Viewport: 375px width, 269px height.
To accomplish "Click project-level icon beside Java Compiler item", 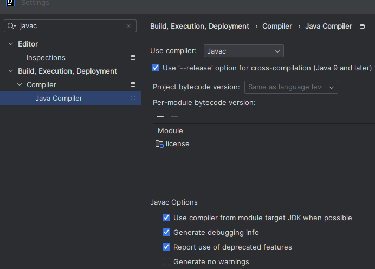I will coord(133,98).
